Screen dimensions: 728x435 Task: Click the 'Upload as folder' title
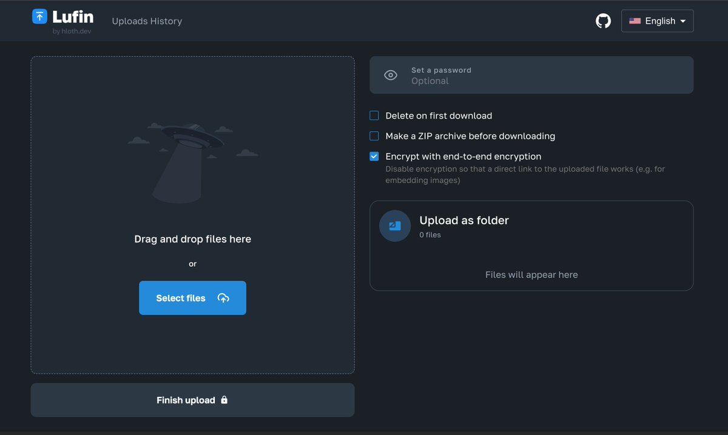coord(464,220)
